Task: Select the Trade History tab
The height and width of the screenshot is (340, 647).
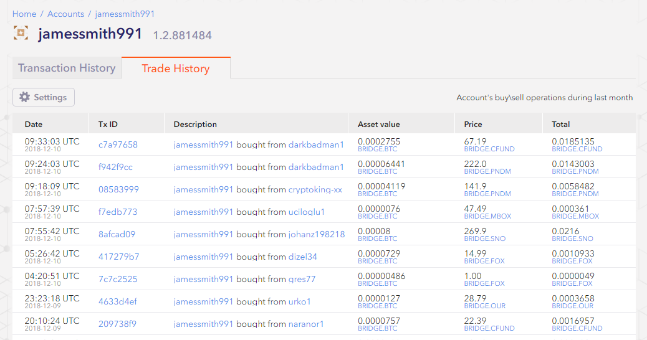Action: click(x=176, y=68)
